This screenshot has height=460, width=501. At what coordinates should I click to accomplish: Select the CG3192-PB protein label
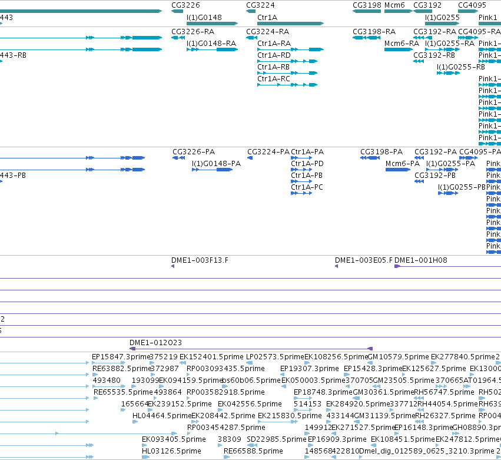pos(435,176)
